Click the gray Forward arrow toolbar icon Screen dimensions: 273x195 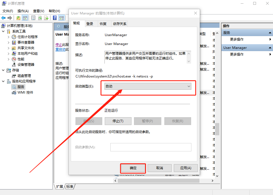tap(10, 18)
